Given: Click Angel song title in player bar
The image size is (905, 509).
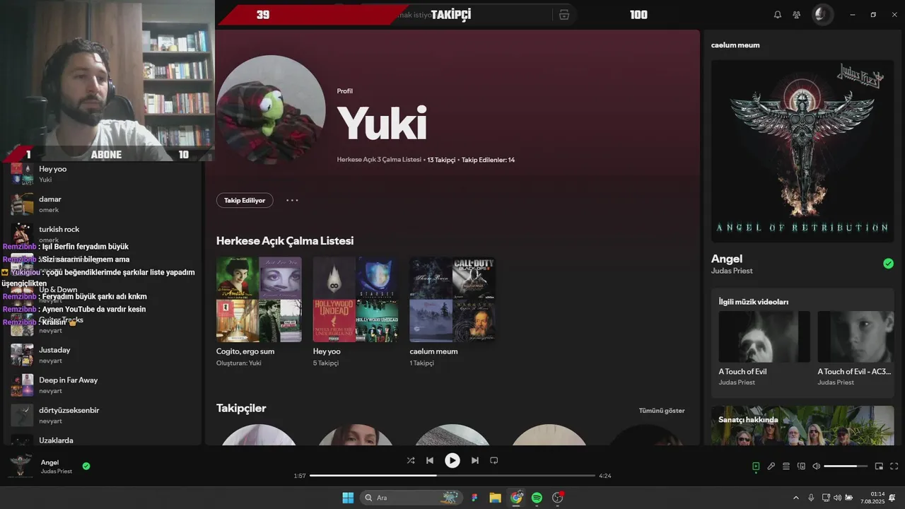Looking at the screenshot, I should (49, 462).
